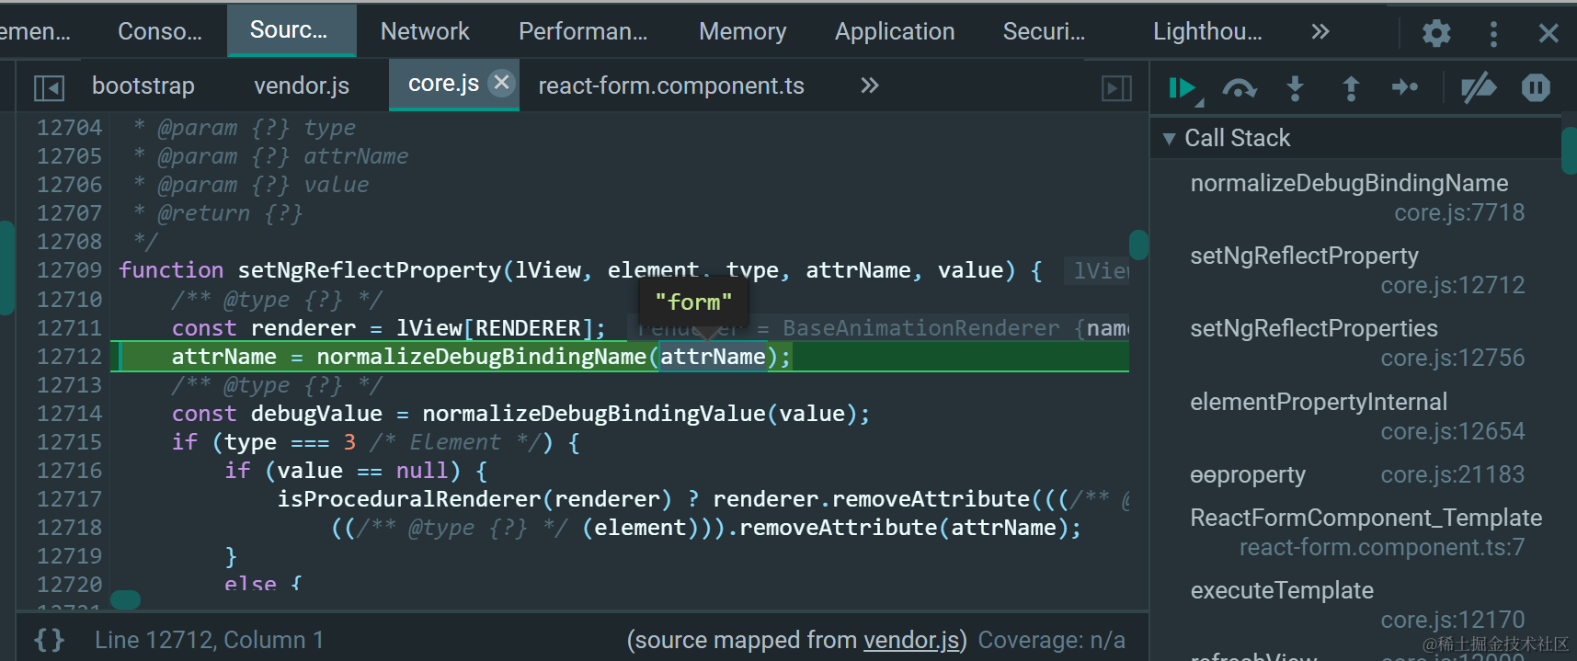Open DevTools settings gear
The width and height of the screenshot is (1577, 661).
(1436, 33)
